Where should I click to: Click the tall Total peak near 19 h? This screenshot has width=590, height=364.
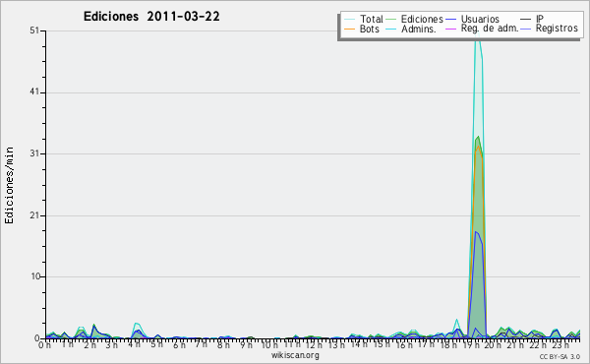click(x=478, y=35)
